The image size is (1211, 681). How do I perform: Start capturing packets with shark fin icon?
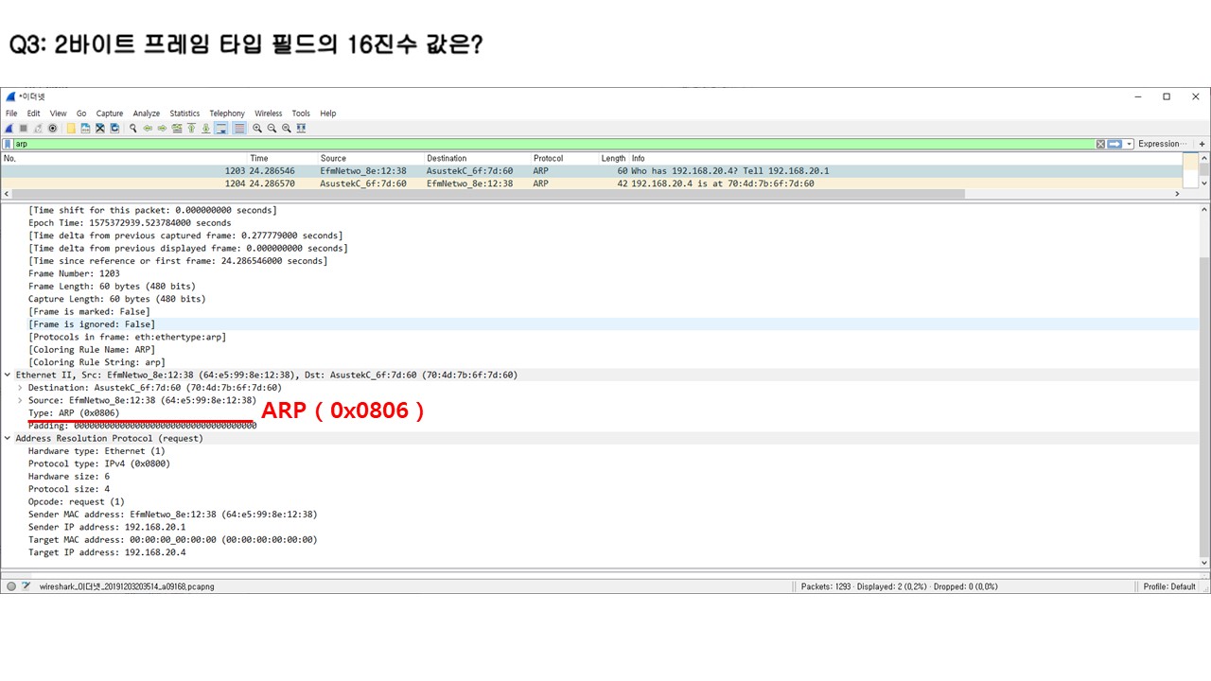point(9,128)
